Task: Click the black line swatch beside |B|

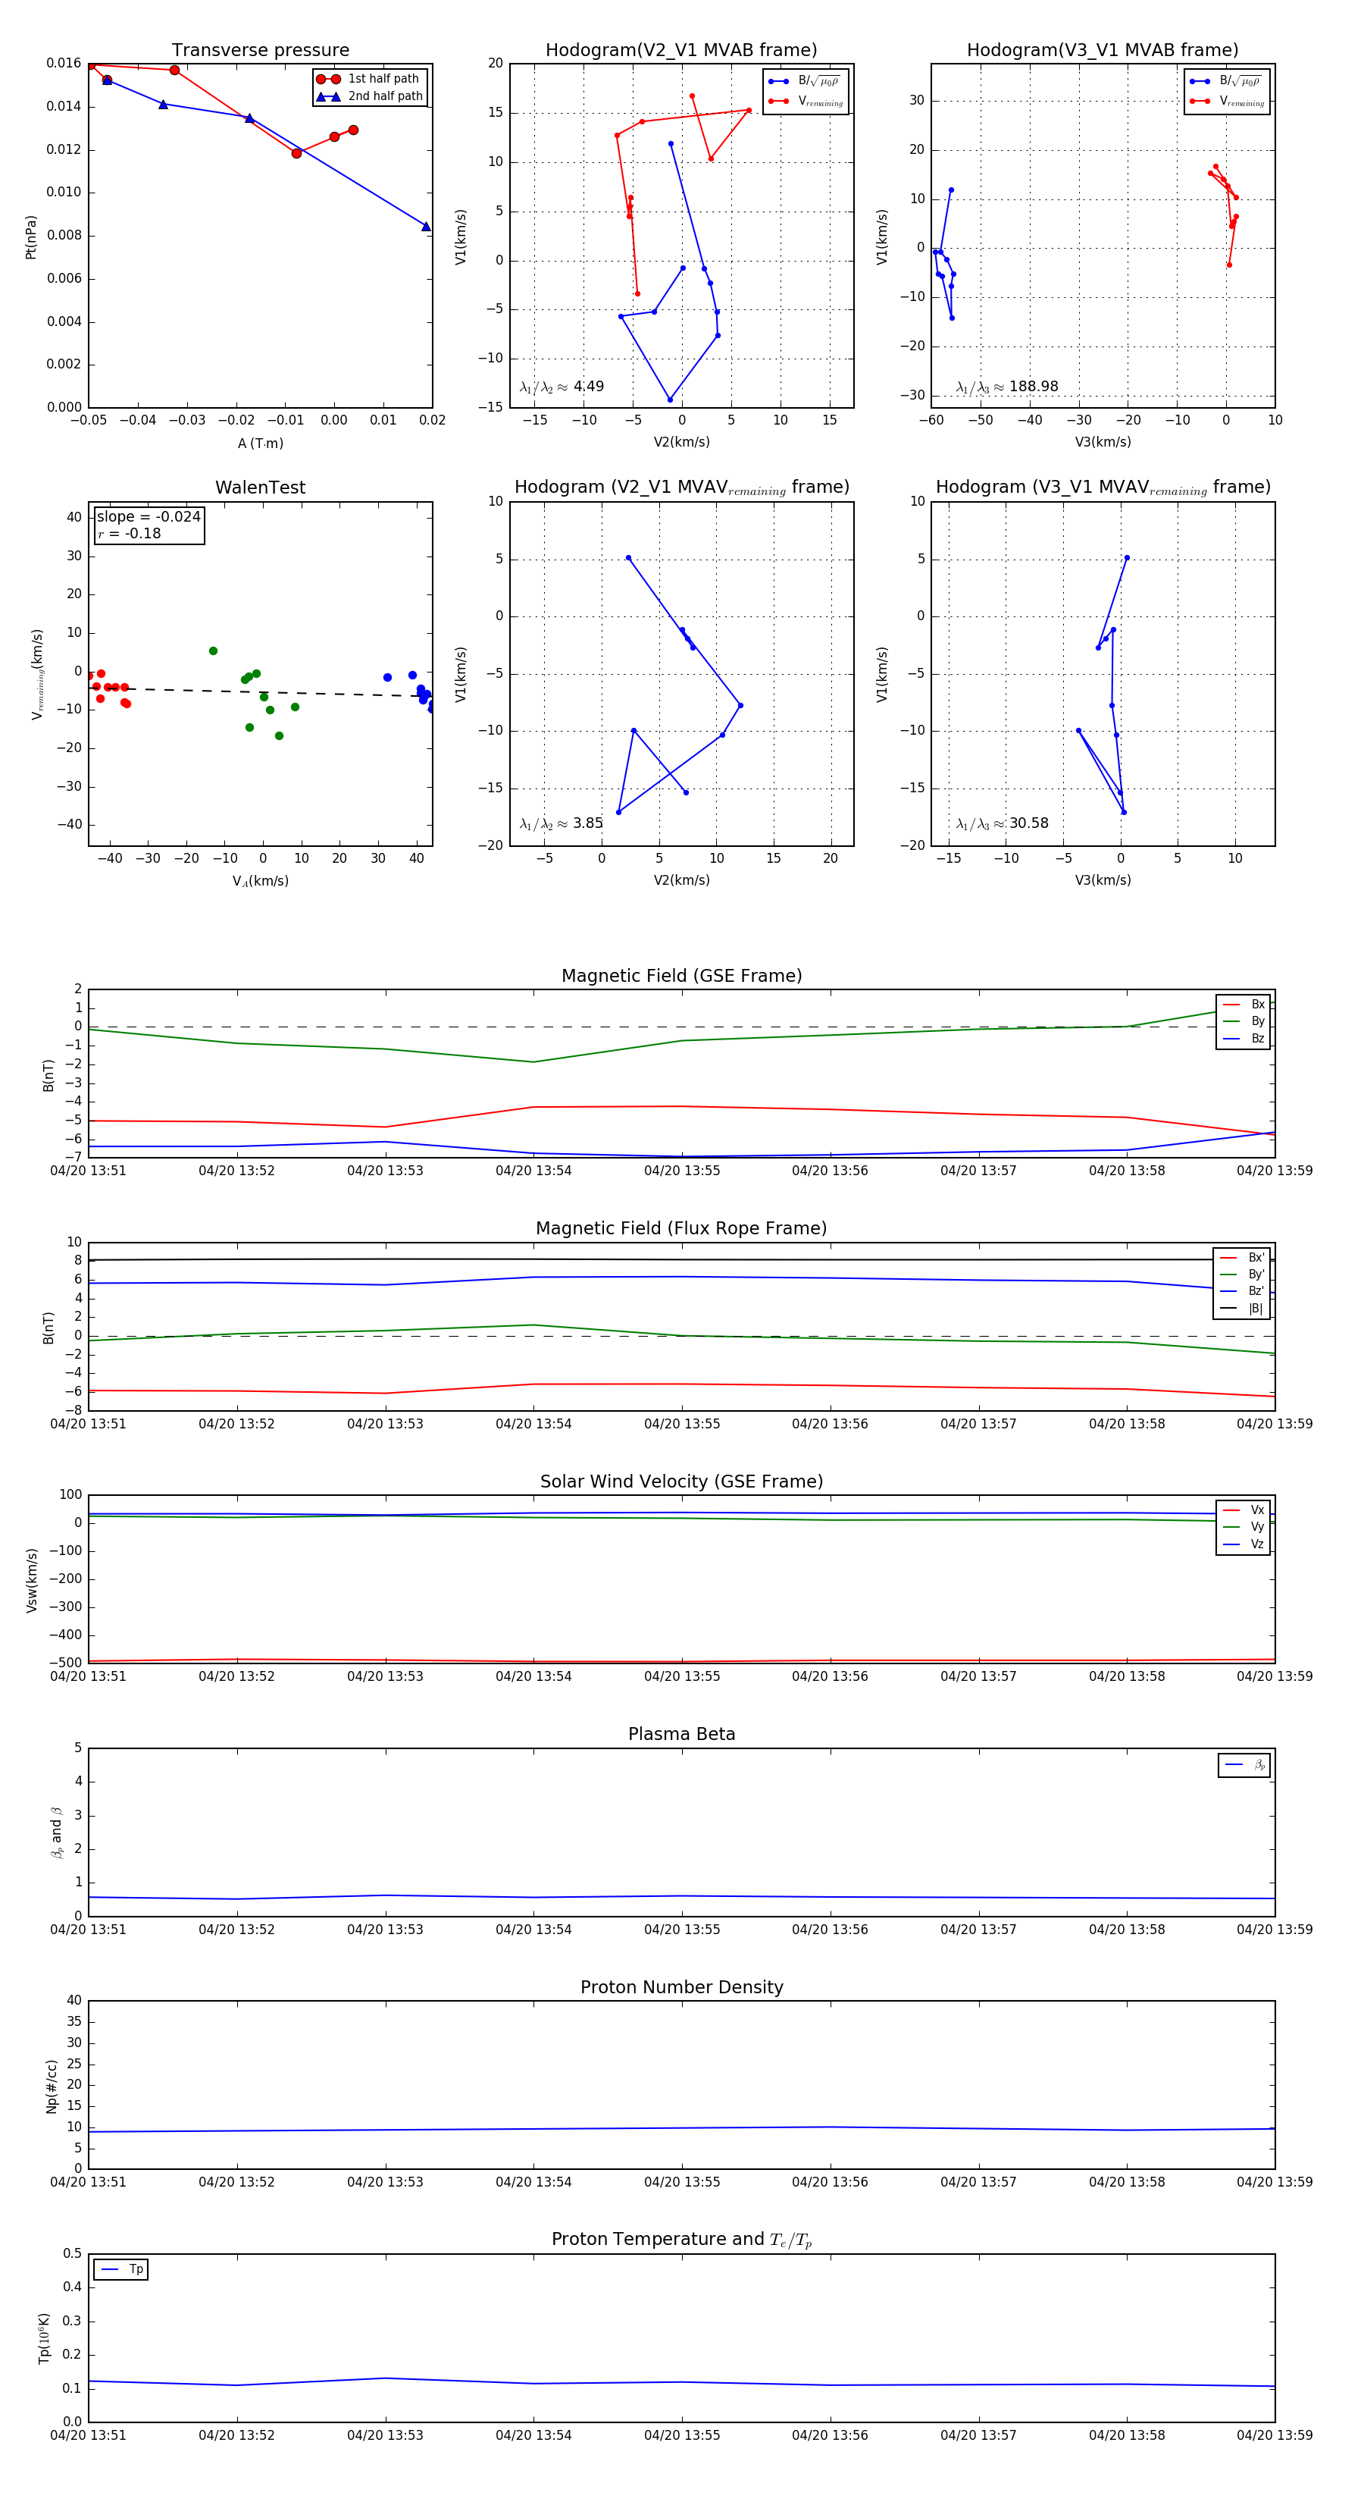Action: pos(1228,1309)
